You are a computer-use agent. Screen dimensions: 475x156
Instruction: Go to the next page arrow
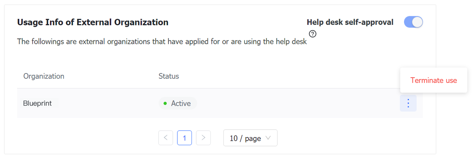203,138
